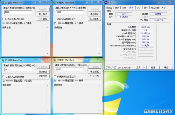Click the down arrow in bottom-right MemTest's error list scrollbar

(x=99, y=111)
